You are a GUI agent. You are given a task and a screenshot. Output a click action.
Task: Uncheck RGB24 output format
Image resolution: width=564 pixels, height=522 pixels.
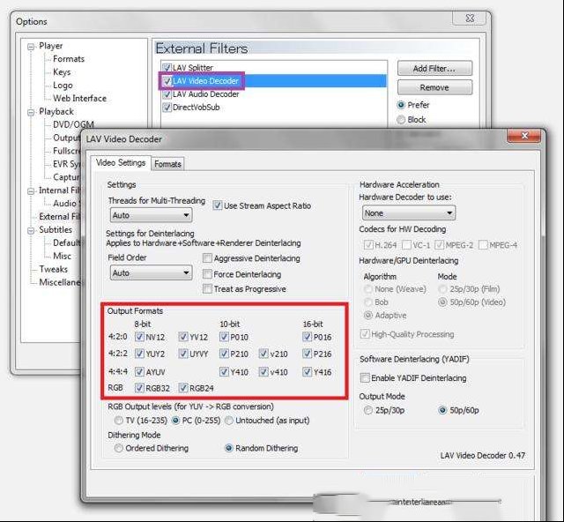[183, 388]
